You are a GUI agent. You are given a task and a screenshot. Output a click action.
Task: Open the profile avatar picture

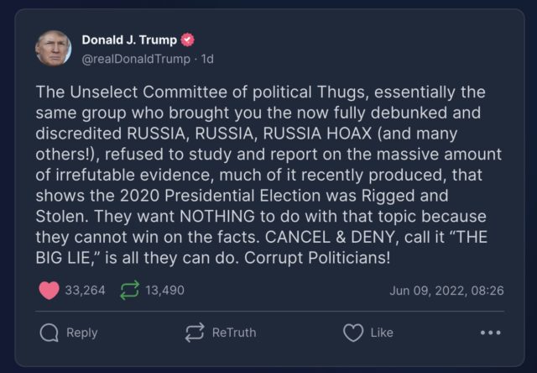[52, 48]
